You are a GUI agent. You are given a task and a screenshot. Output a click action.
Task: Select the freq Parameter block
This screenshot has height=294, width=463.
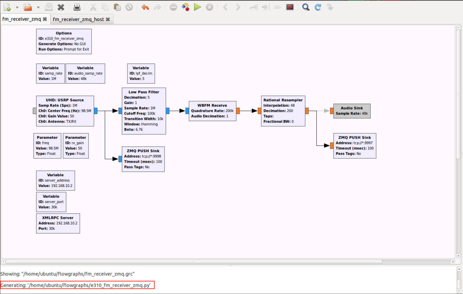pyautogui.click(x=47, y=146)
